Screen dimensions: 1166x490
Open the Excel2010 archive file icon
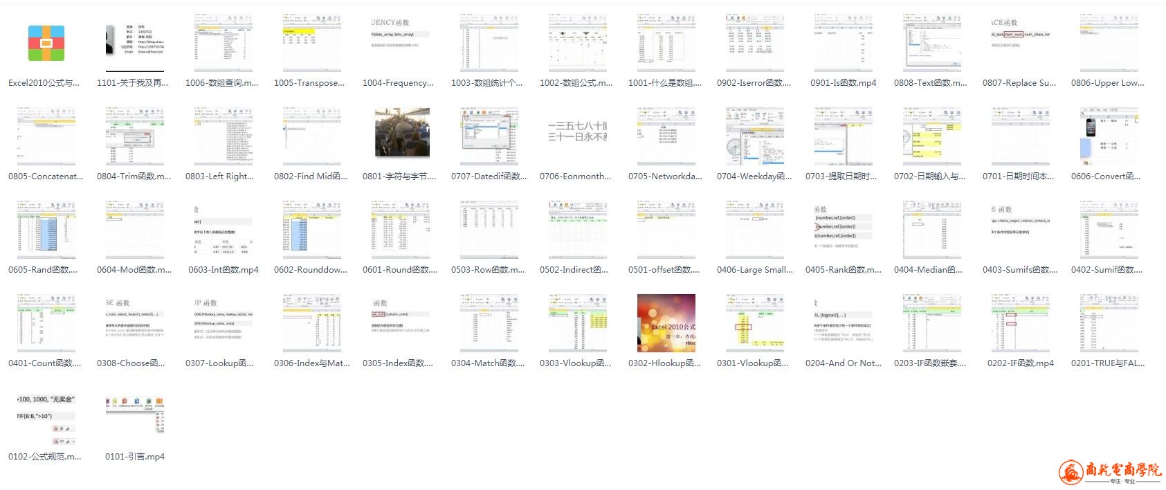coord(46,43)
